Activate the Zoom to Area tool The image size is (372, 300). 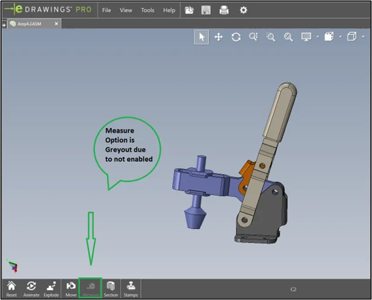point(271,37)
